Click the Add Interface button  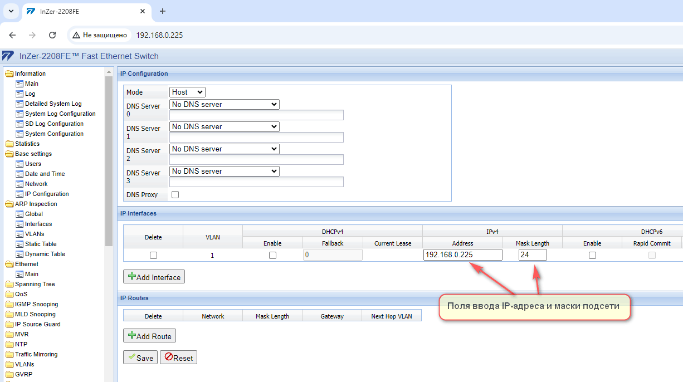click(x=154, y=277)
